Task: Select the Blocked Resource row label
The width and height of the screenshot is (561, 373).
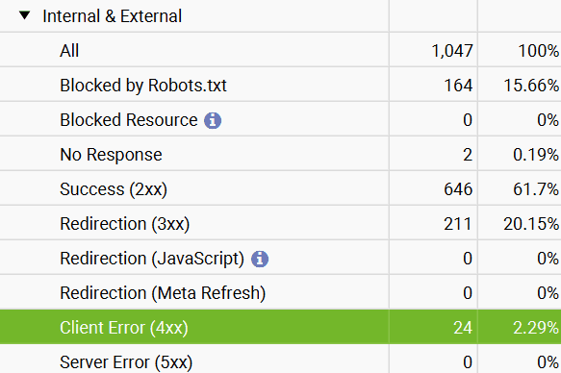Action: 128,120
